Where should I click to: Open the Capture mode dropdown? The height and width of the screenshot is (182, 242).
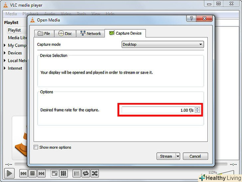[x=163, y=44]
